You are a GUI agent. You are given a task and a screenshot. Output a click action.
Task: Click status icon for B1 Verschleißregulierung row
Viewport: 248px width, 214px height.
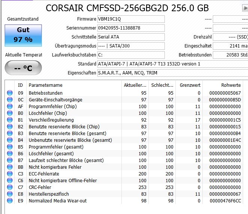(x=10, y=120)
